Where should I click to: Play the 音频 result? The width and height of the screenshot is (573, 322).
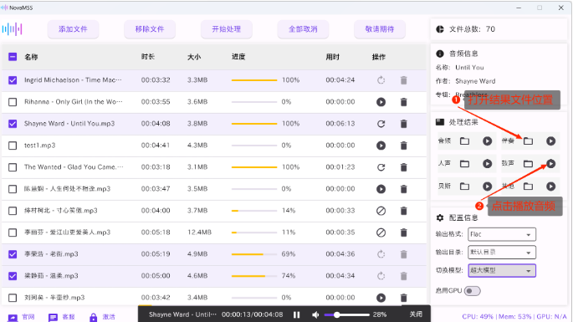487,141
